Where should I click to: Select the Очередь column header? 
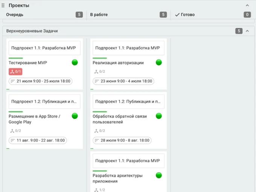(x=15, y=15)
